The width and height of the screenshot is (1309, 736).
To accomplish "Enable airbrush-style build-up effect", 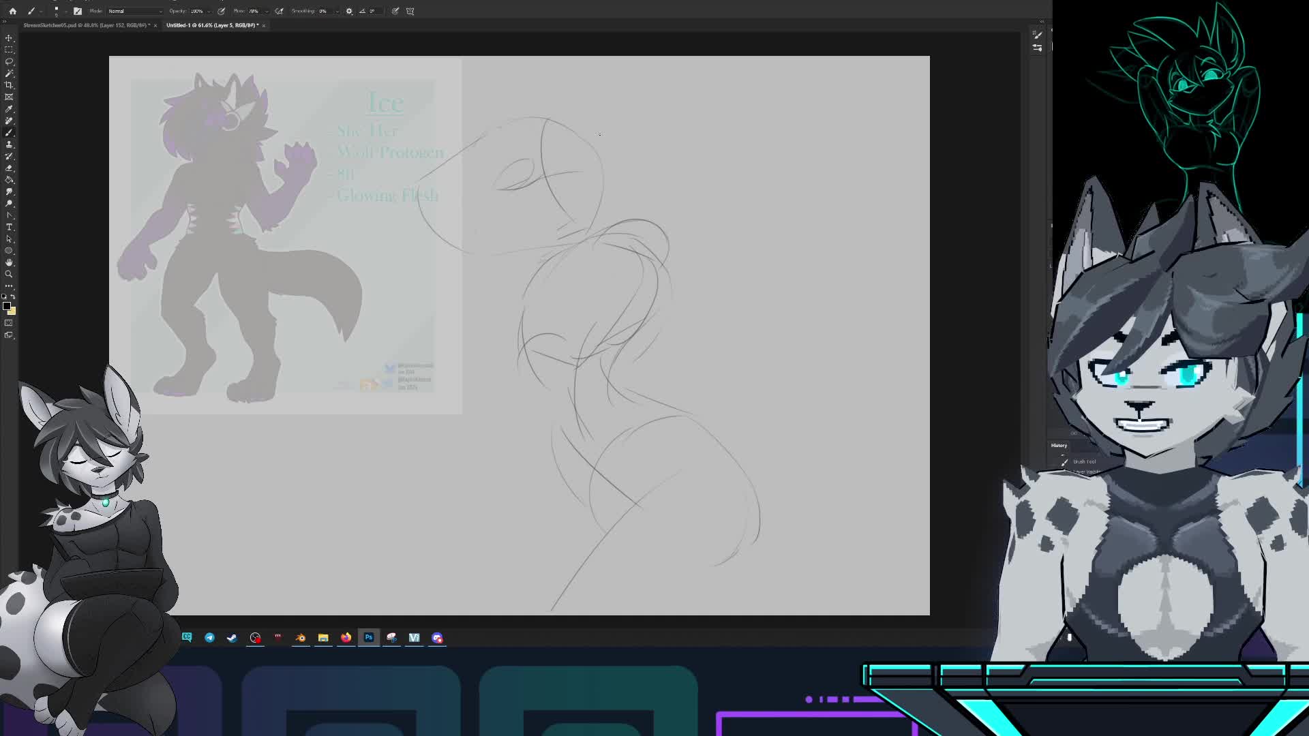I will 279,11.
